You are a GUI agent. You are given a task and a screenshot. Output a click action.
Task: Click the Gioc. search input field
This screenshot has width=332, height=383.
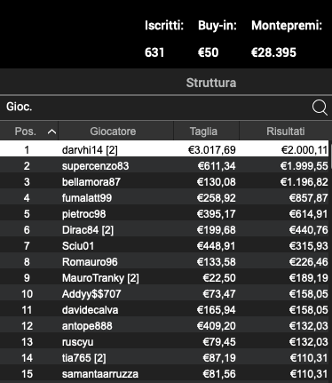pyautogui.click(x=157, y=108)
